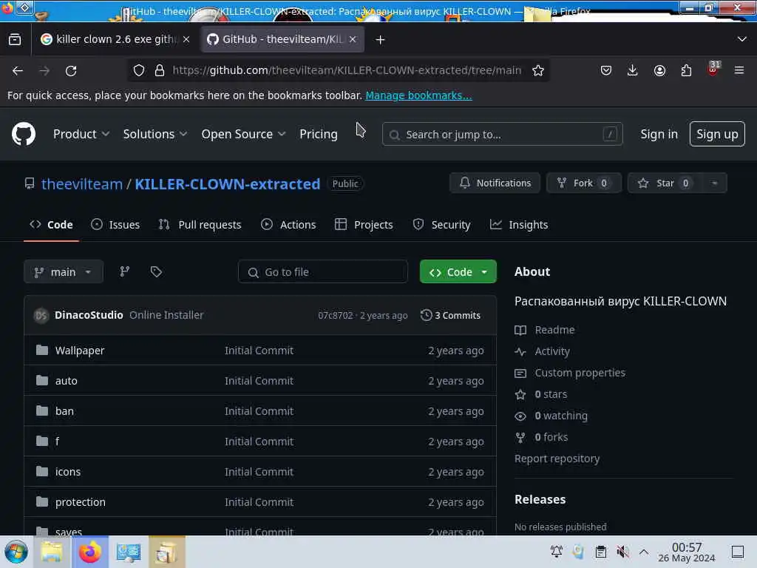Expand the Solutions menu
The image size is (757, 568).
(155, 135)
